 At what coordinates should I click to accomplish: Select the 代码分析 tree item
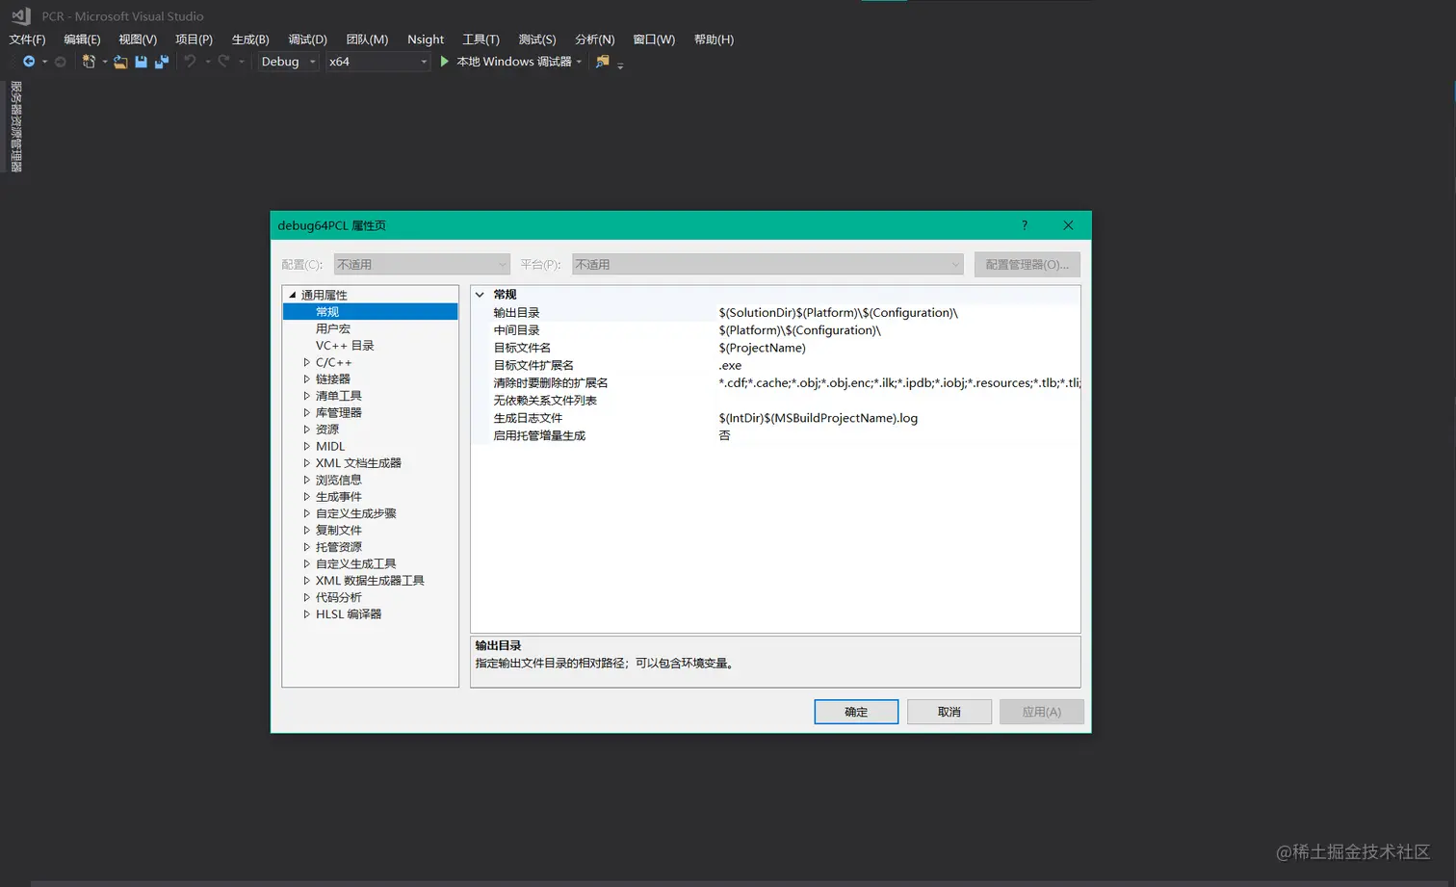coord(339,597)
